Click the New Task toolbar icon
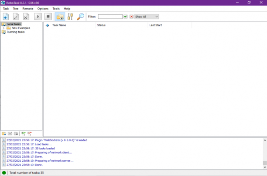The height and width of the screenshot is (176, 267). 6,17
